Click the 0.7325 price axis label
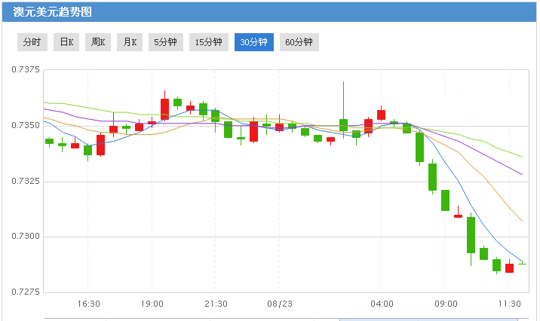Viewport: 540px width, 321px height. (x=24, y=182)
